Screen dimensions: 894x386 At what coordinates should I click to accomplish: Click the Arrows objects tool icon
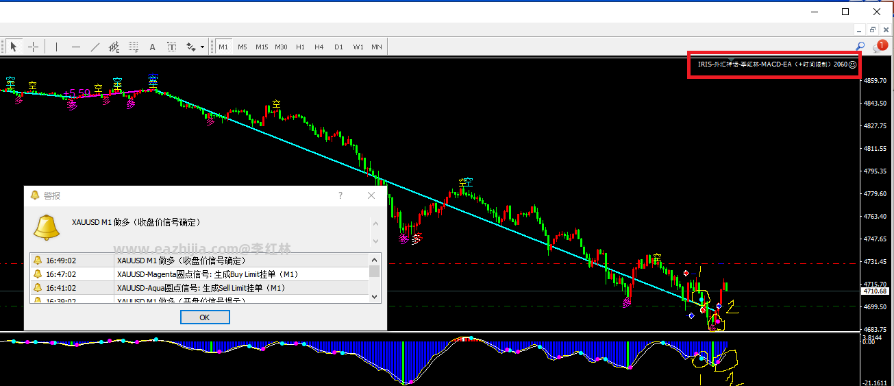tap(190, 47)
